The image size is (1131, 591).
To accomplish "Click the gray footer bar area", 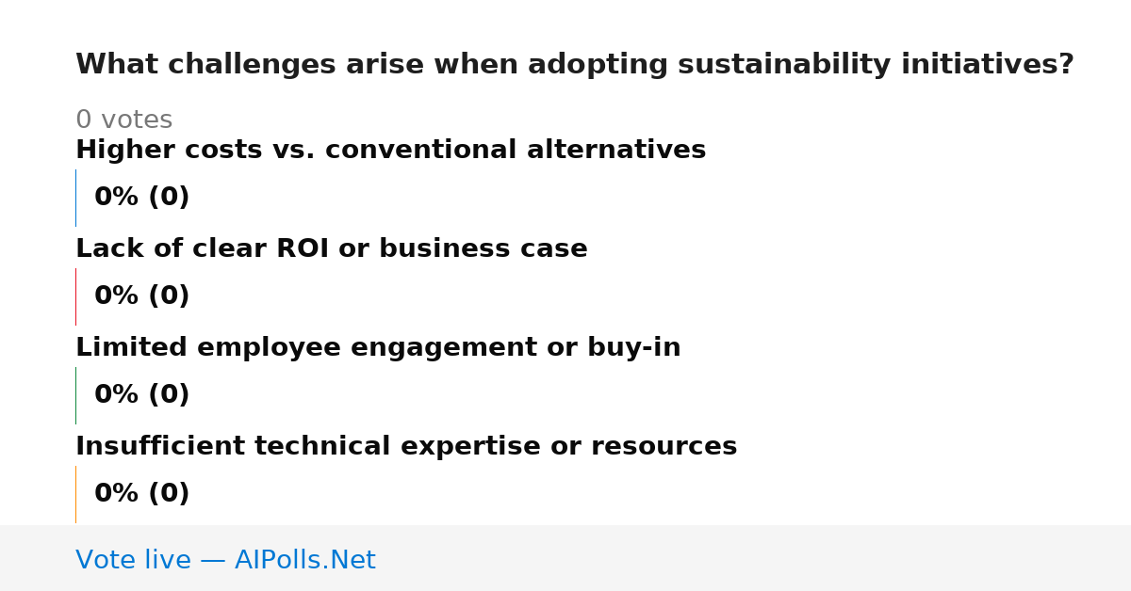I will pyautogui.click(x=565, y=558).
